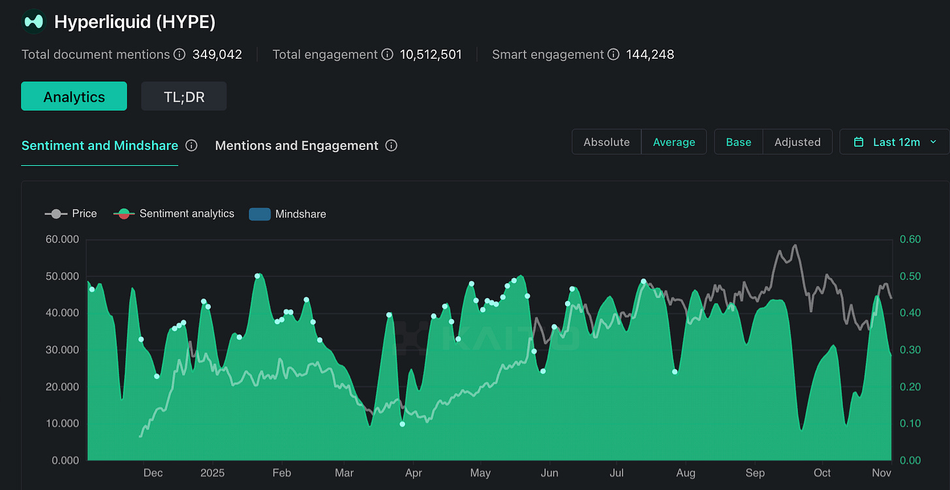This screenshot has width=950, height=490.
Task: Toggle the Mindshare legend entry
Action: (x=288, y=214)
